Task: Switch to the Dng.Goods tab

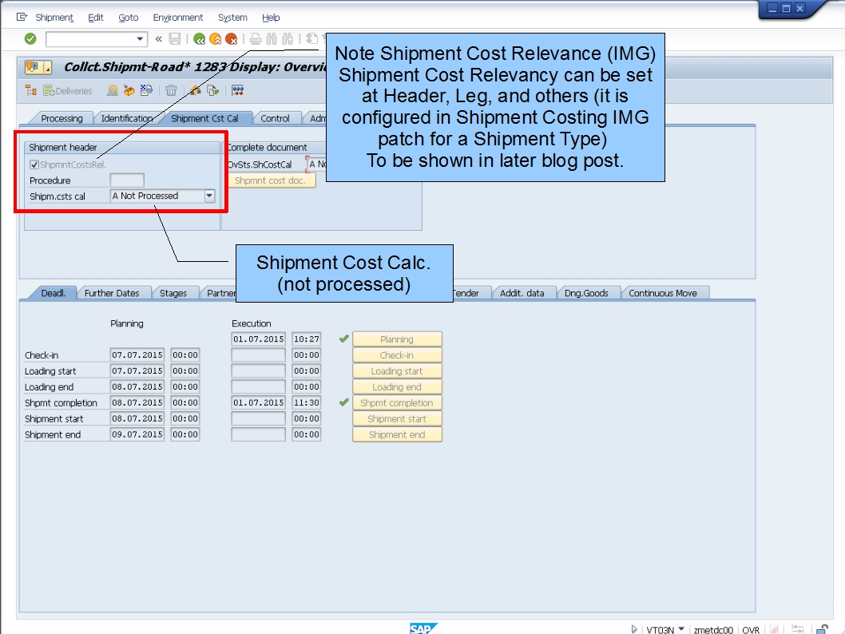Action: 586,293
